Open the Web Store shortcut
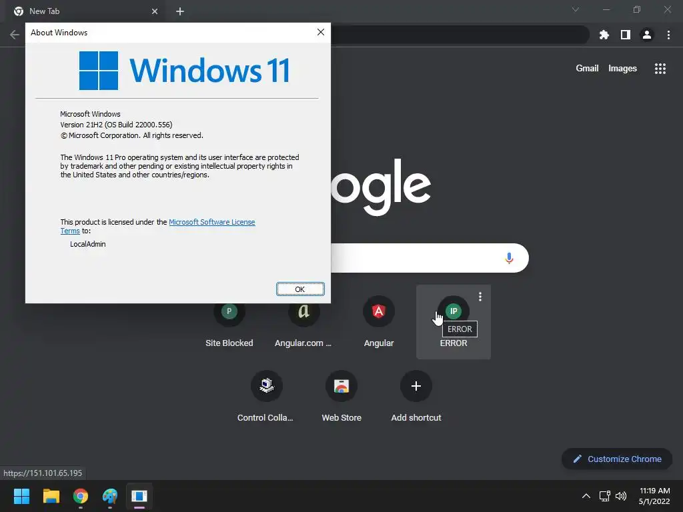The image size is (683, 512). (x=341, y=397)
